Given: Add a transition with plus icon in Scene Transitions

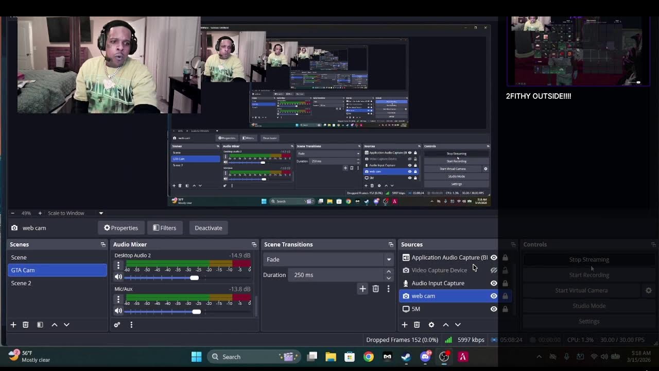Looking at the screenshot, I should (x=362, y=289).
